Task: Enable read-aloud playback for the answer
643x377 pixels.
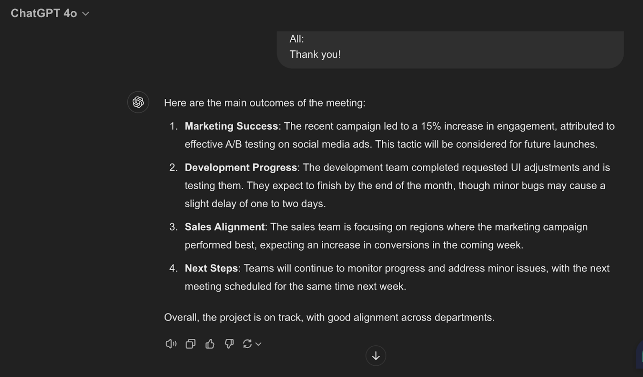Action: tap(171, 343)
